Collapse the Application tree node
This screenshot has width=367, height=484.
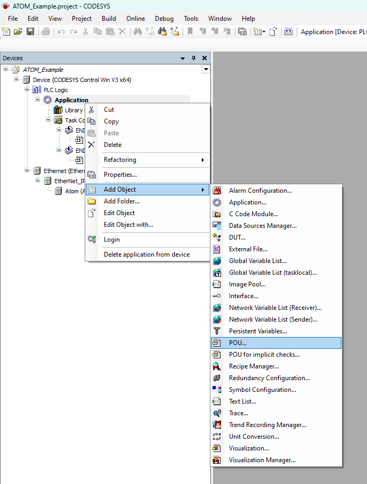coord(37,100)
